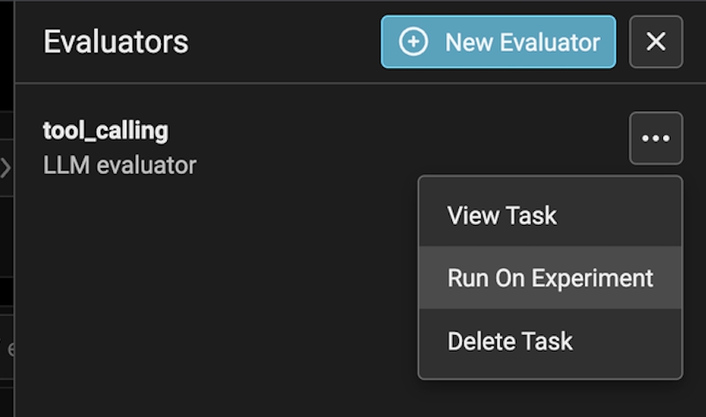This screenshot has width=706, height=417.
Task: Select the tool_calling evaluator name
Action: click(x=106, y=131)
